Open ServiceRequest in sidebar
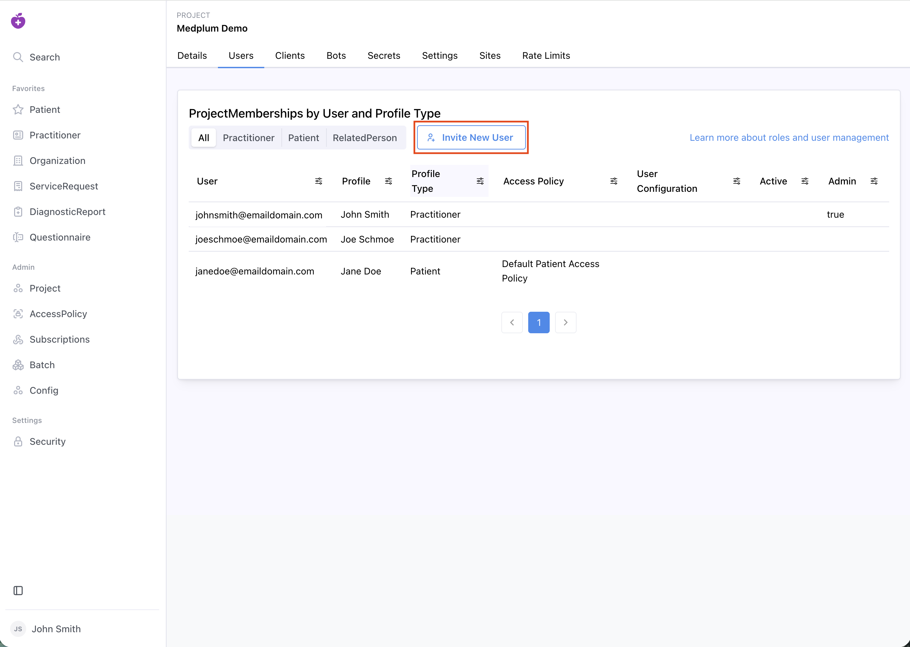This screenshot has width=910, height=647. click(55, 186)
